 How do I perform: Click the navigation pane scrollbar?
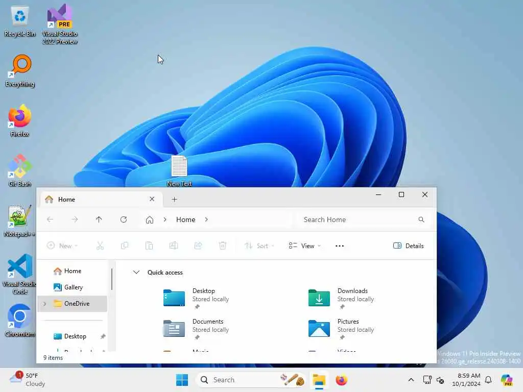112,279
